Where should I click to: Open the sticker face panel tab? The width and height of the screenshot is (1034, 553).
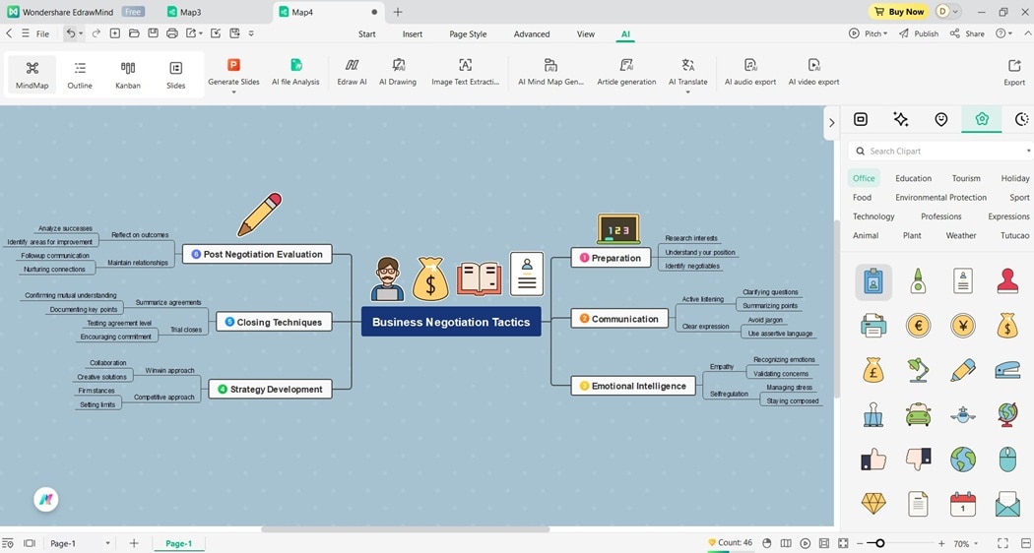tap(941, 119)
